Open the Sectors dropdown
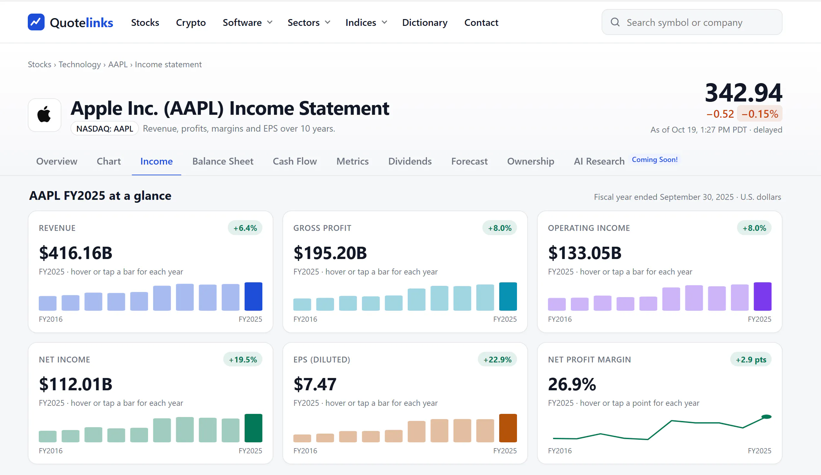821x475 pixels. pos(309,23)
